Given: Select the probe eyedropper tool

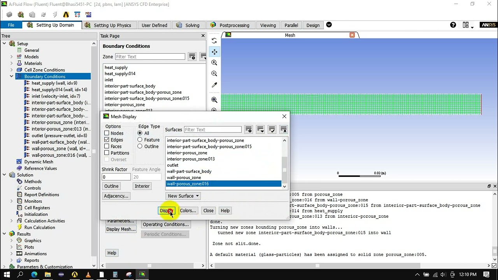Looking at the screenshot, I should click(x=214, y=85).
